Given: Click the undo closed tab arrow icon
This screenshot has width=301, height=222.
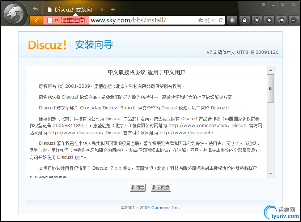Looking at the screenshot, I should point(36,9).
